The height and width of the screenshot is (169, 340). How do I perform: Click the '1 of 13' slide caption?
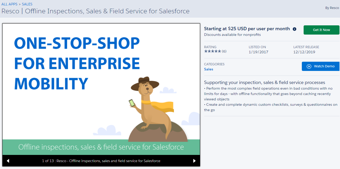click(101, 161)
